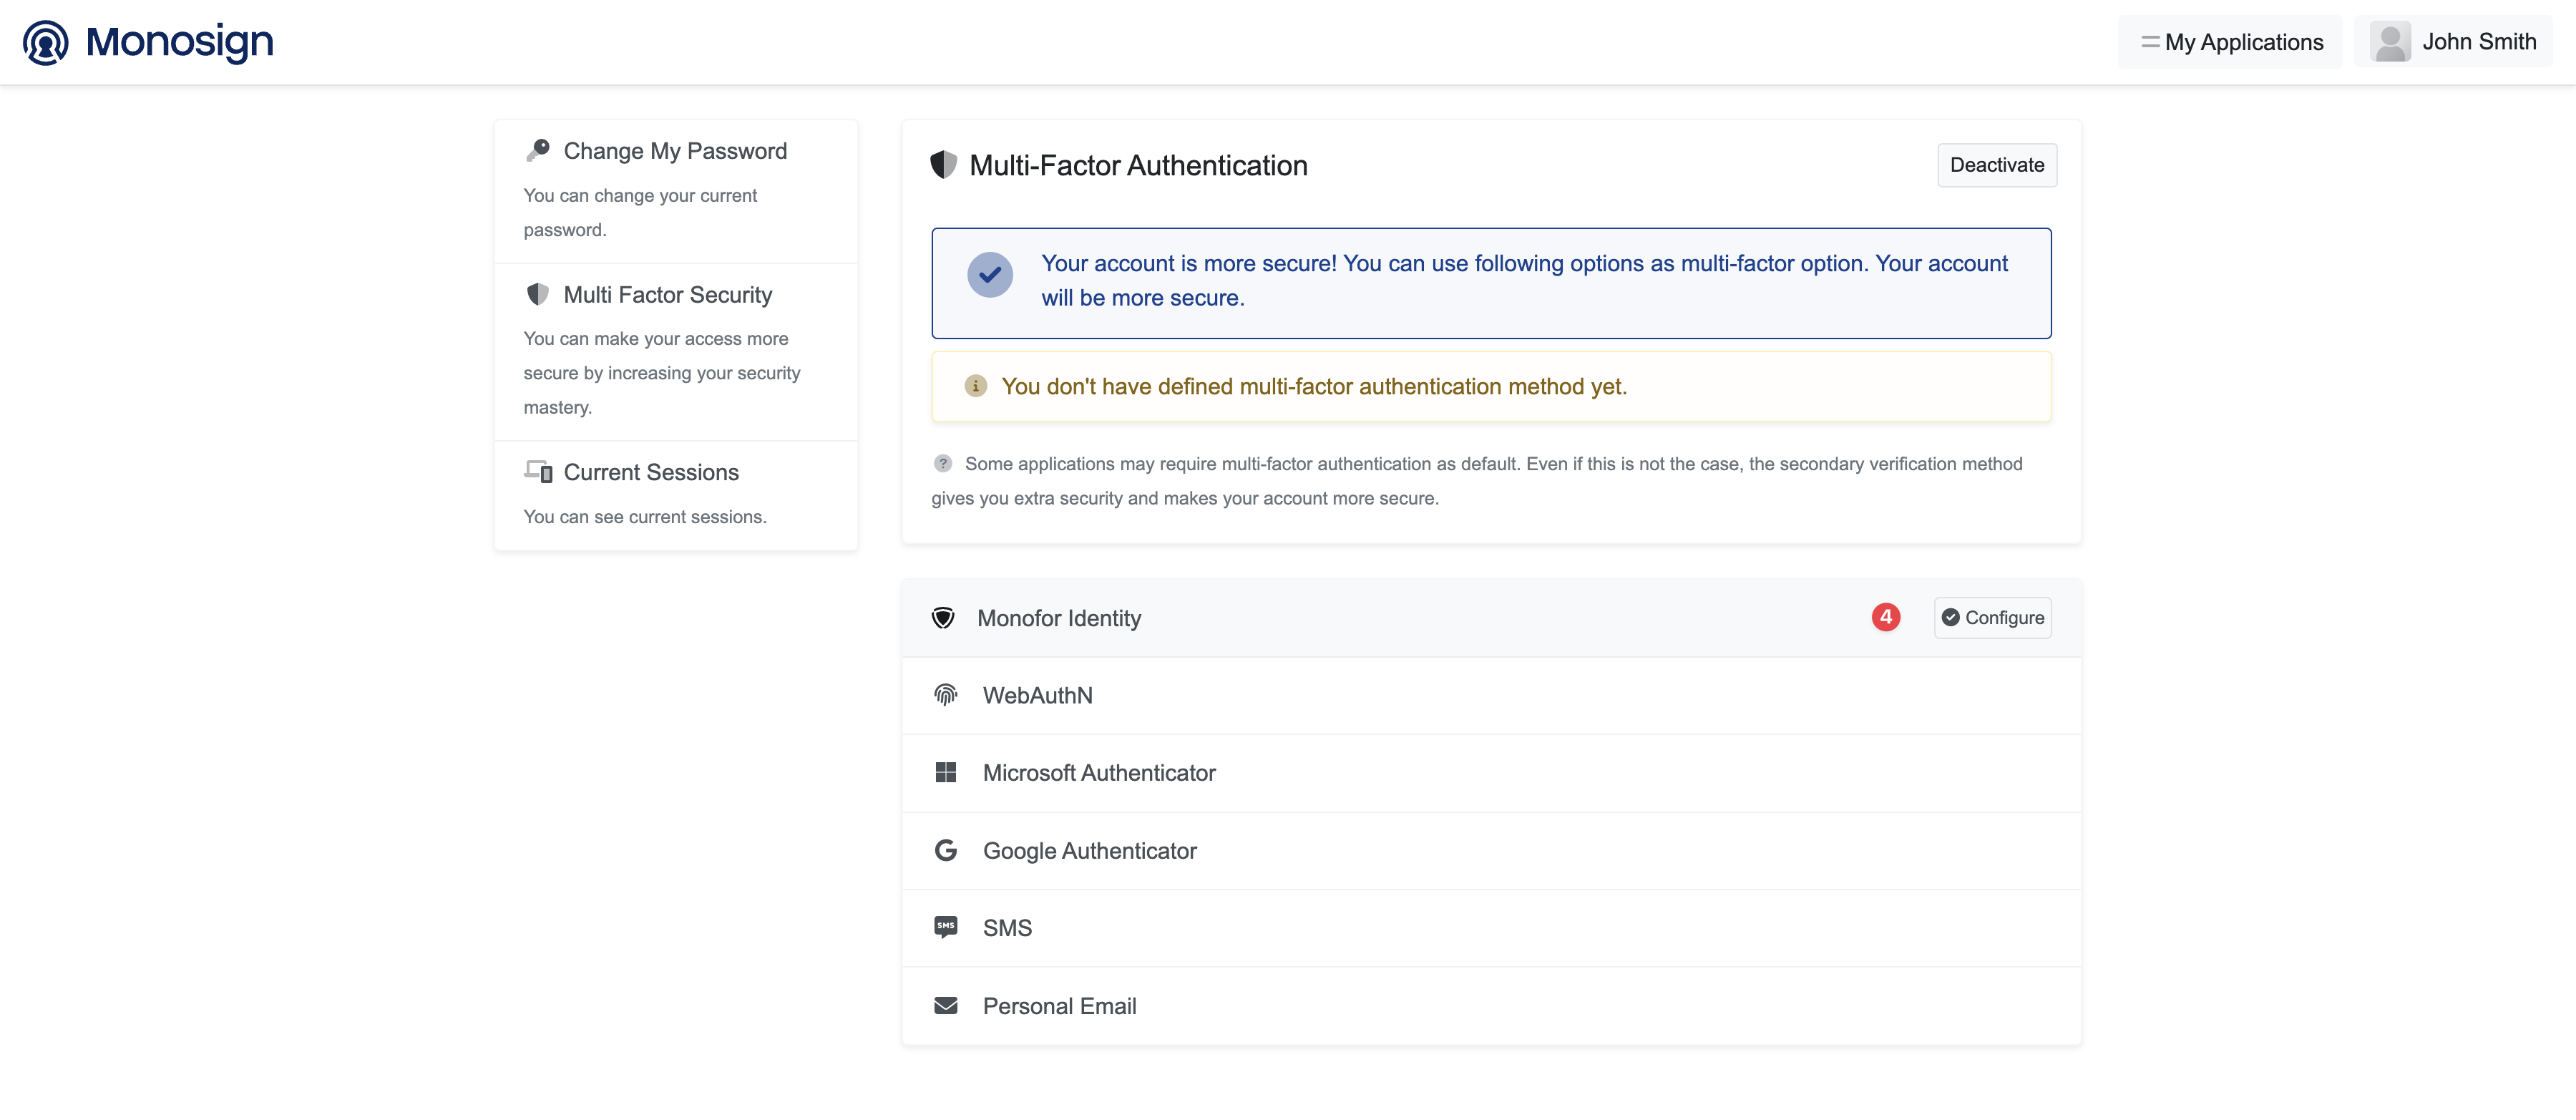
Task: Go to Current Sessions section
Action: [651, 472]
